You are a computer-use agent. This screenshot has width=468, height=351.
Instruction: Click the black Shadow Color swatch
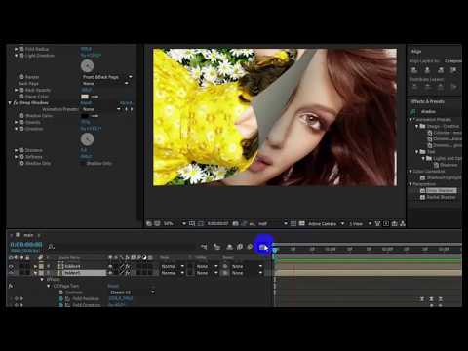tap(85, 116)
